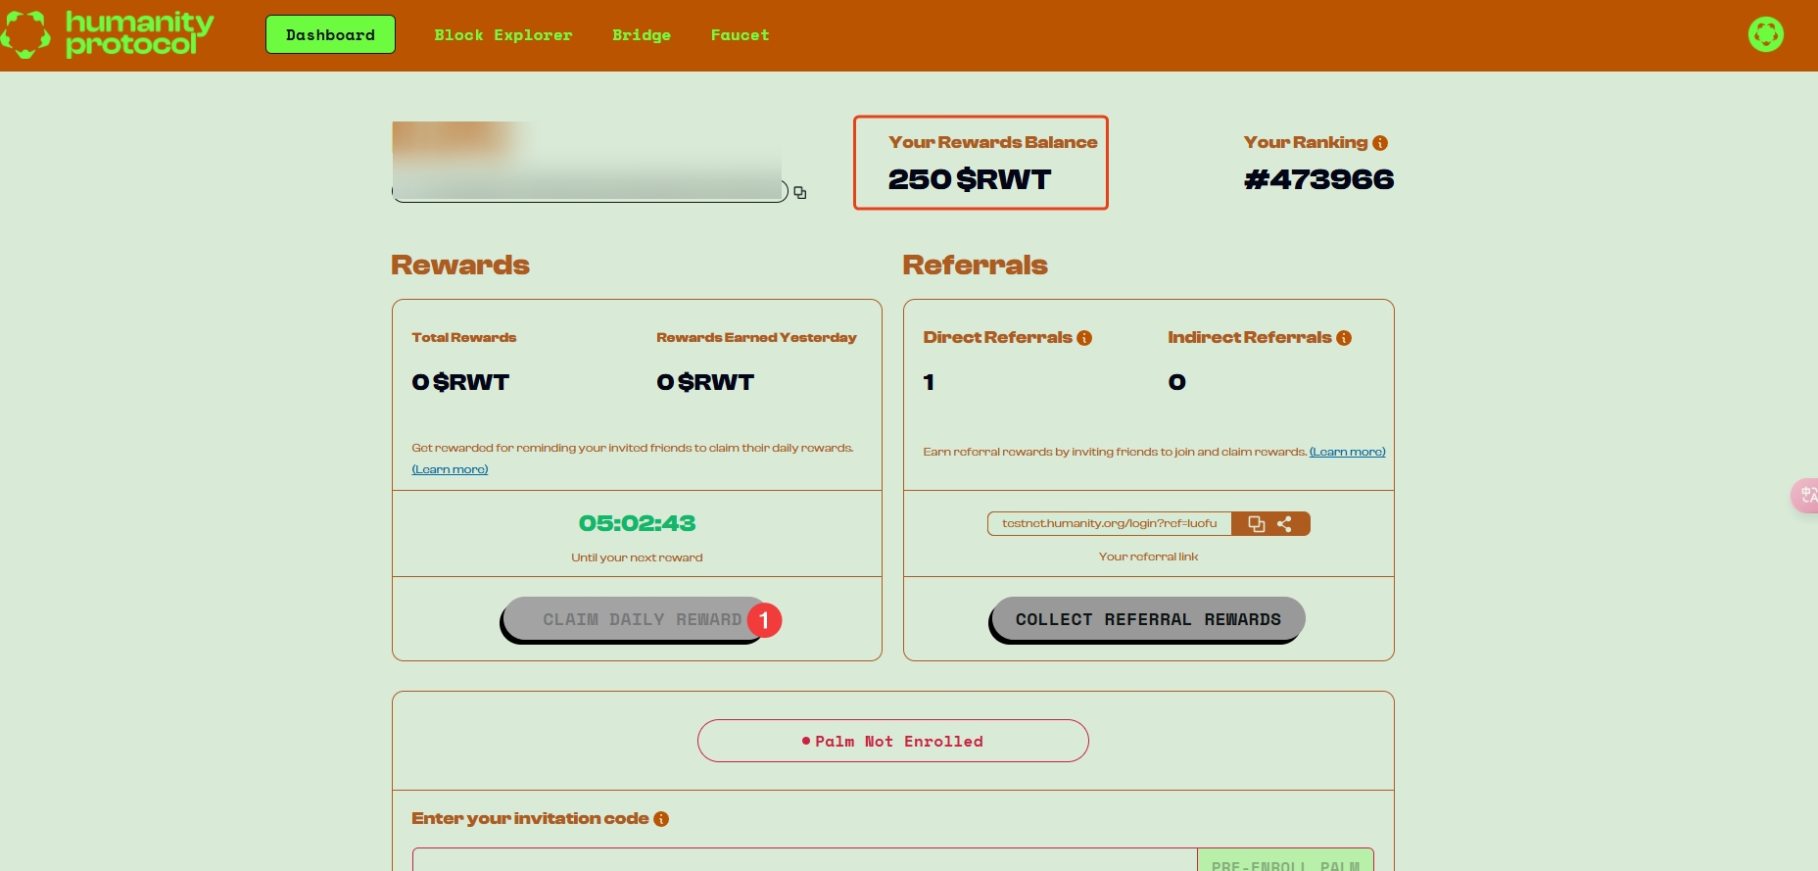Click the Your Ranking info icon

(x=1380, y=143)
